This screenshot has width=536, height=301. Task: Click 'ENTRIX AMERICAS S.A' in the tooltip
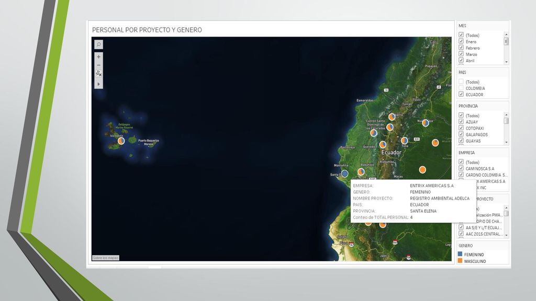(x=432, y=186)
